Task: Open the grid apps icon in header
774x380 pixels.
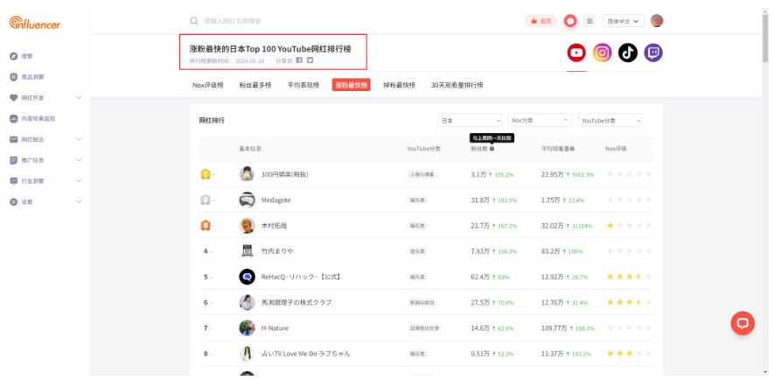Action: coord(589,21)
